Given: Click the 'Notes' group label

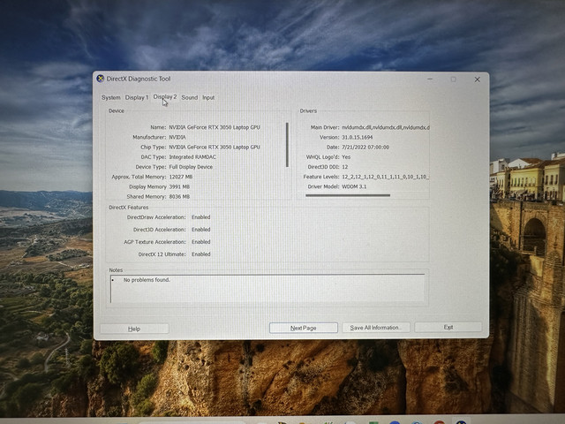Looking at the screenshot, I should point(116,270).
